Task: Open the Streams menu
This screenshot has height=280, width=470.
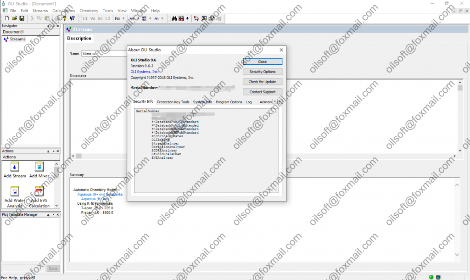Action: point(40,11)
